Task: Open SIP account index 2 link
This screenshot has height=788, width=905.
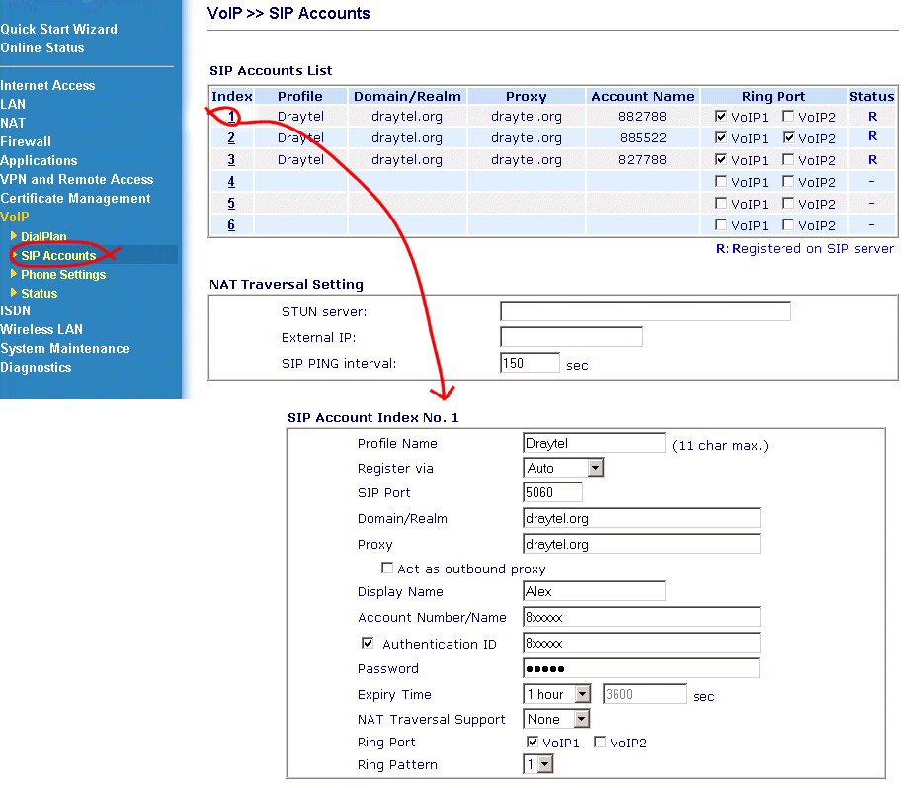Action: [x=231, y=138]
